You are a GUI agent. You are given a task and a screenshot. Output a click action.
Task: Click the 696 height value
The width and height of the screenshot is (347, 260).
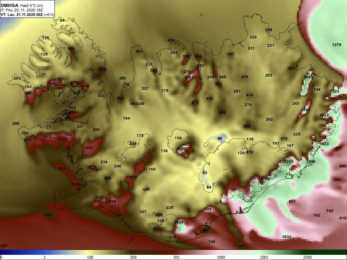pos(112,201)
